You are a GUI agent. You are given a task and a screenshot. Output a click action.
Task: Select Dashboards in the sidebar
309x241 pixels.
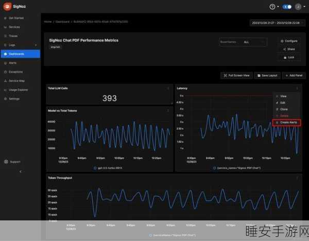click(x=21, y=54)
